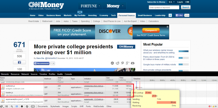
Task: Click the Facebook share button under 506
Action: tap(19, 62)
